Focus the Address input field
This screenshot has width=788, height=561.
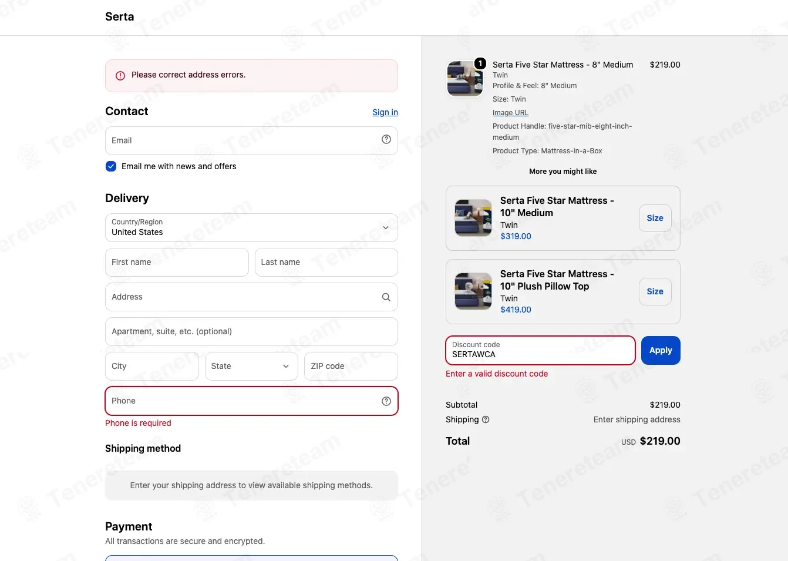251,297
